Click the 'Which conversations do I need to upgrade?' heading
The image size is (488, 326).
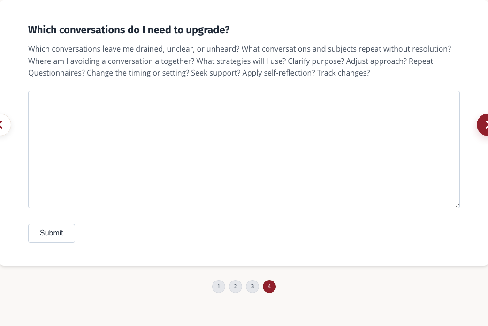click(x=129, y=30)
